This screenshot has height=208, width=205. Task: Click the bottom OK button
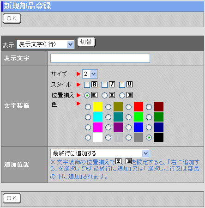point(12,198)
